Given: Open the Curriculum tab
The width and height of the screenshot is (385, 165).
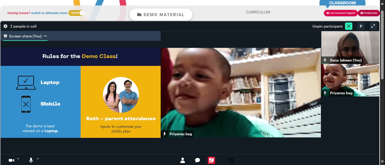Looking at the screenshot, I should click(258, 12).
